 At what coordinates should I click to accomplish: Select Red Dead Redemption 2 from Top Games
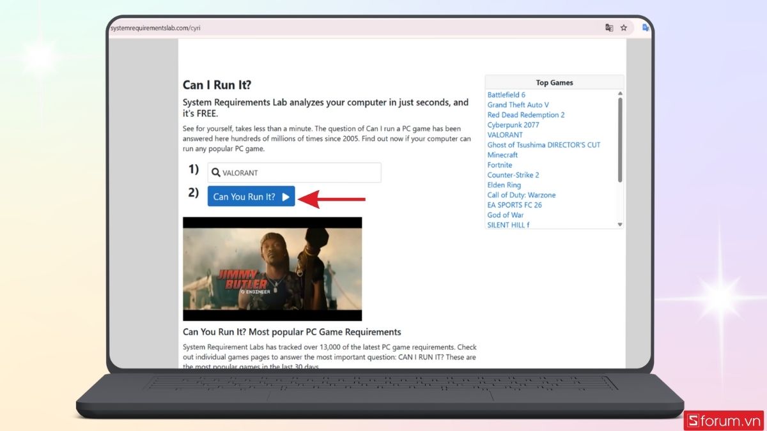click(525, 115)
